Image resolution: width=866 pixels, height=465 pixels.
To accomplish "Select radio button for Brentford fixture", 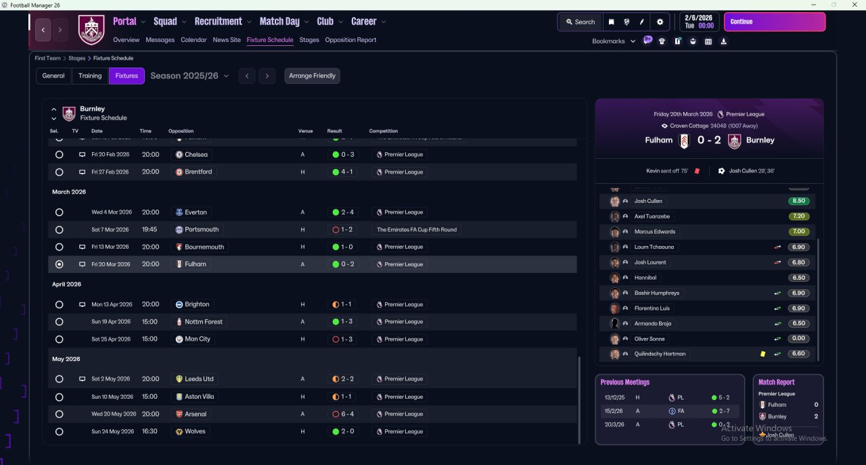I will tap(60, 172).
